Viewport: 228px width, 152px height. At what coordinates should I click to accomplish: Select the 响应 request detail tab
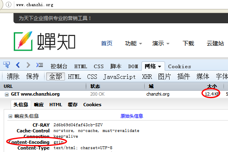39,105
